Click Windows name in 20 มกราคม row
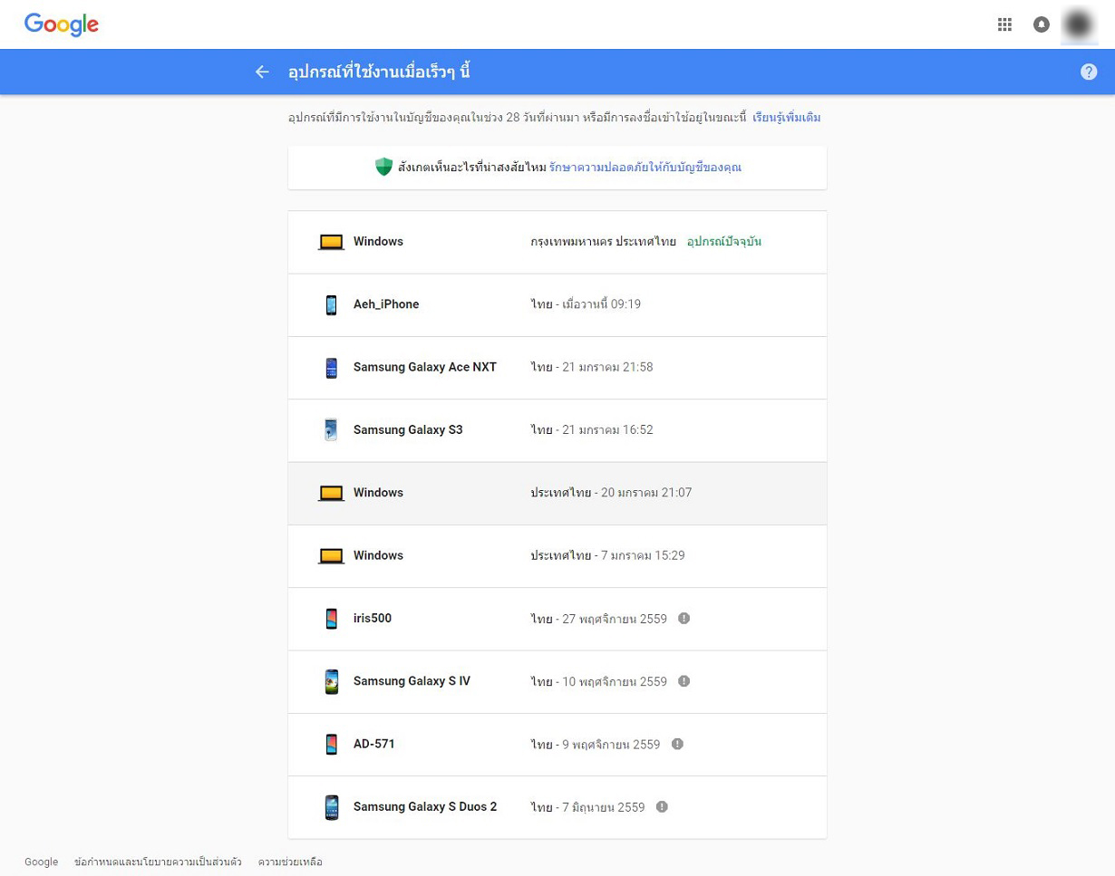 [378, 493]
